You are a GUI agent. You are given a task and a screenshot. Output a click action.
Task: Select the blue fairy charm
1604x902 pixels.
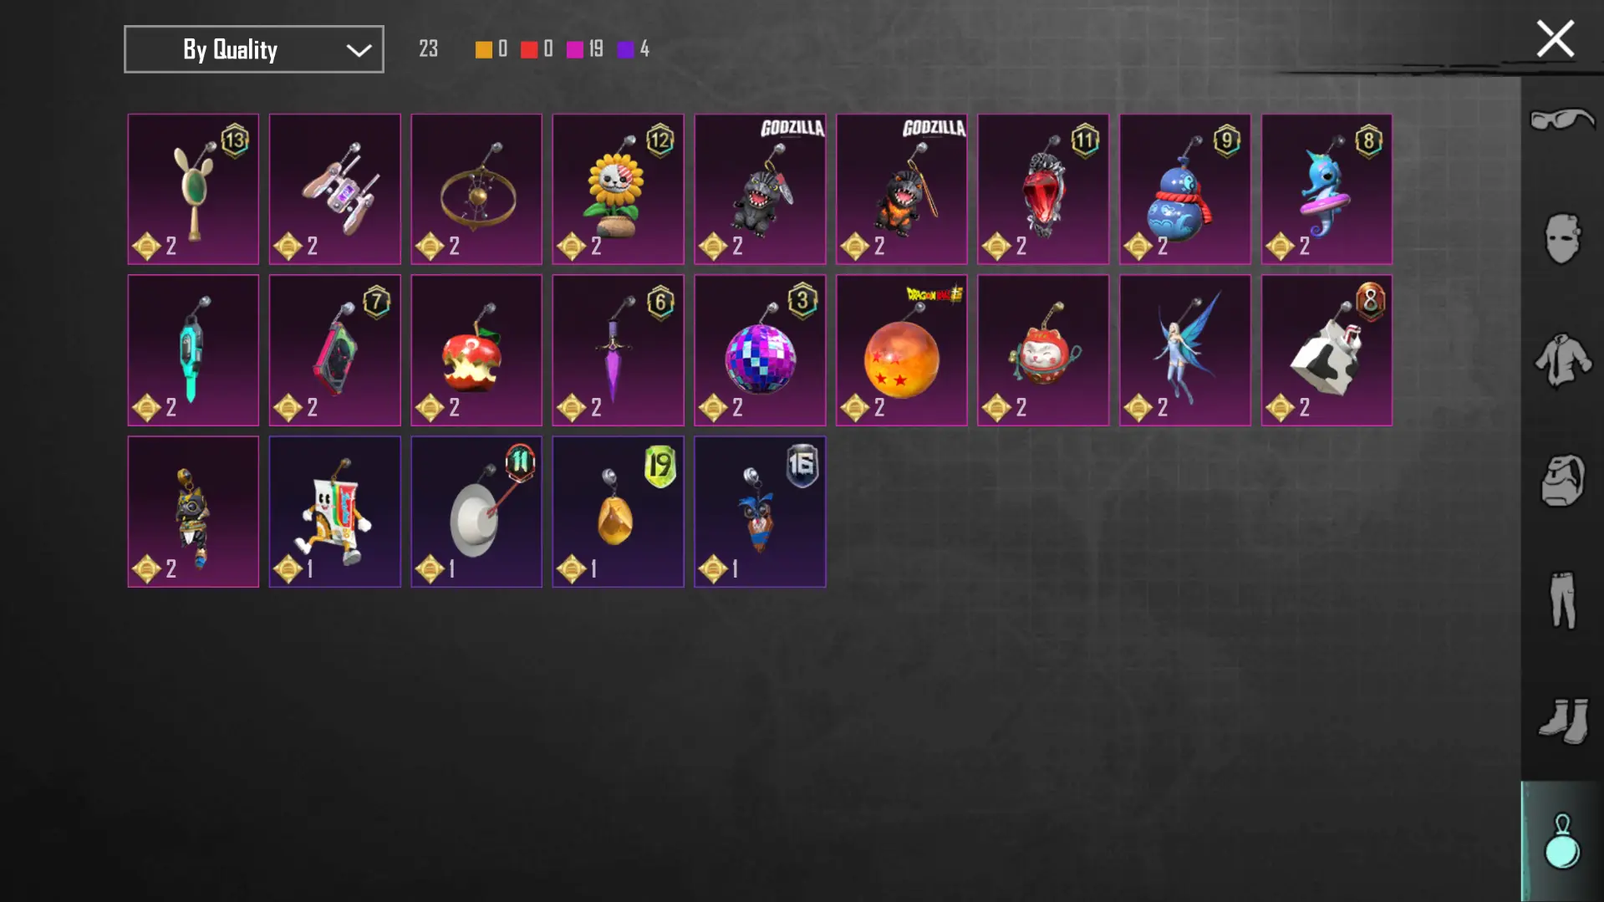click(1185, 350)
